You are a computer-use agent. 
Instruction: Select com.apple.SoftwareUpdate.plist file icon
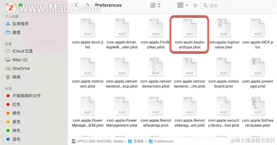pyautogui.click(x=258, y=106)
